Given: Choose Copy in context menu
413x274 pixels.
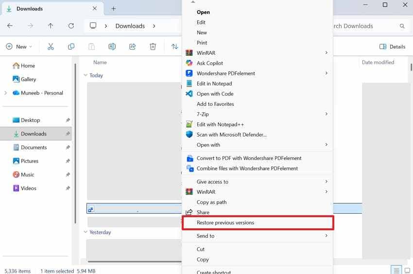Looking at the screenshot, I should (258, 259).
